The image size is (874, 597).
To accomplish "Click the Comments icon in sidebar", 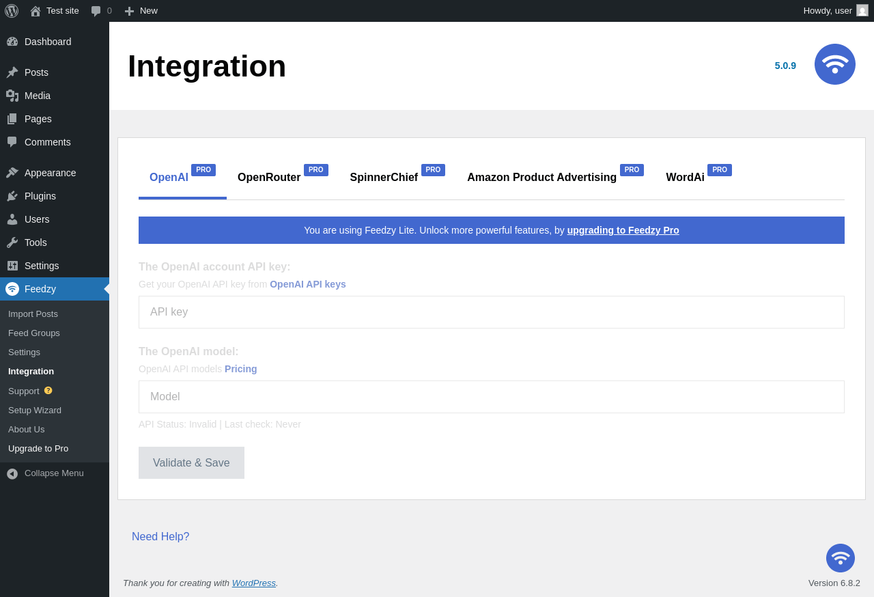I will (12, 142).
